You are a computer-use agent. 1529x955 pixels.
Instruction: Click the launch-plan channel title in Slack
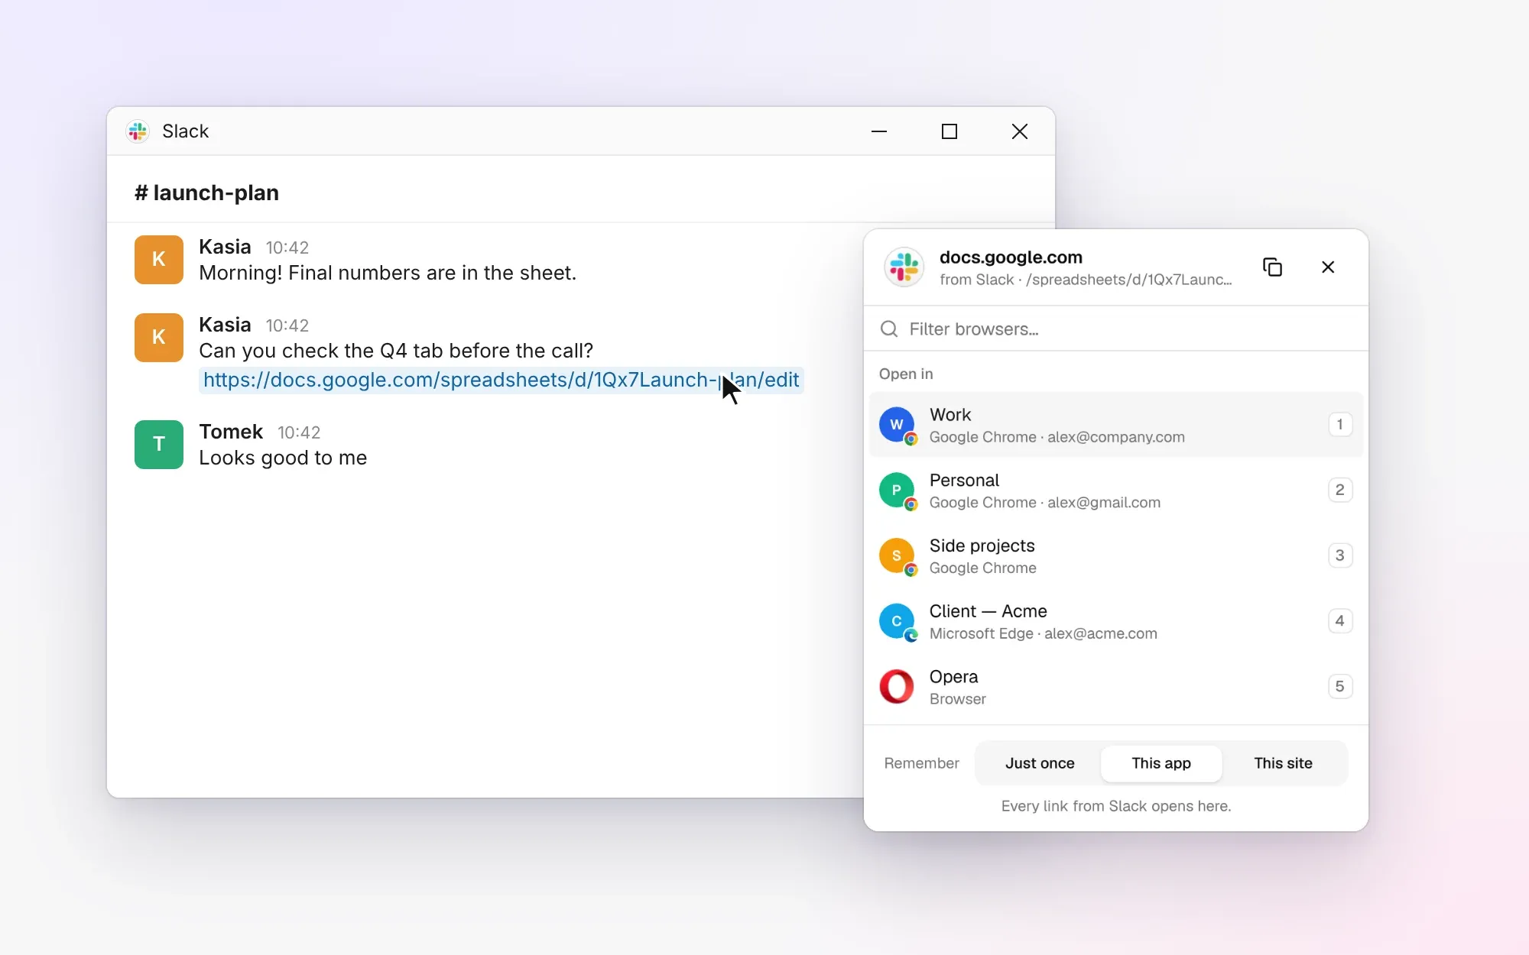tap(206, 193)
